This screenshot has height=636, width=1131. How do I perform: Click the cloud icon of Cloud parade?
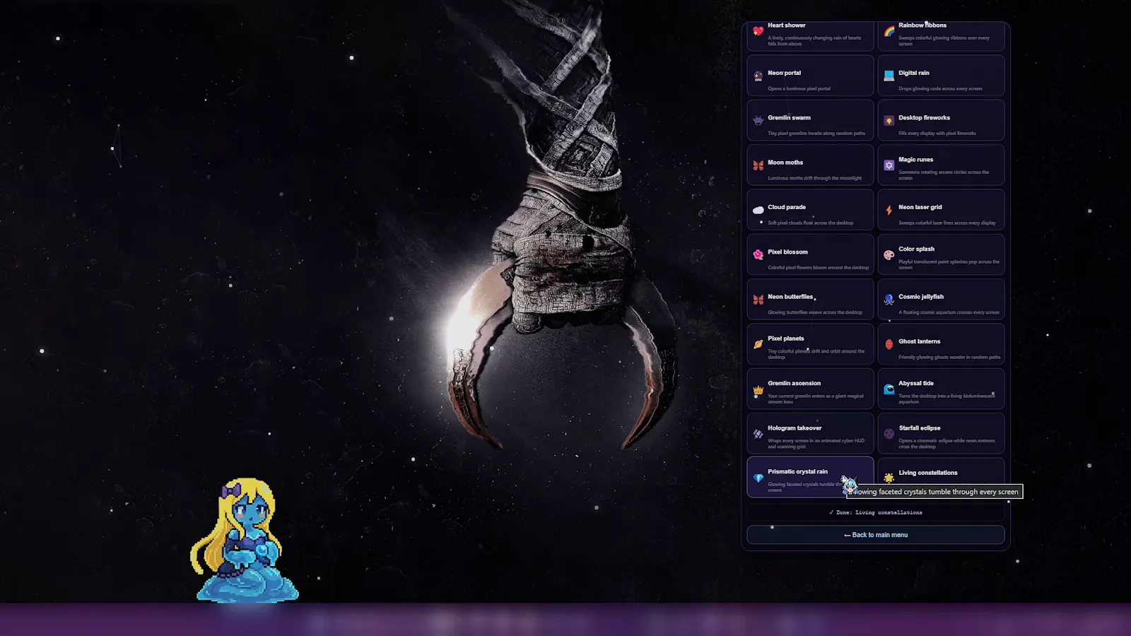(758, 210)
